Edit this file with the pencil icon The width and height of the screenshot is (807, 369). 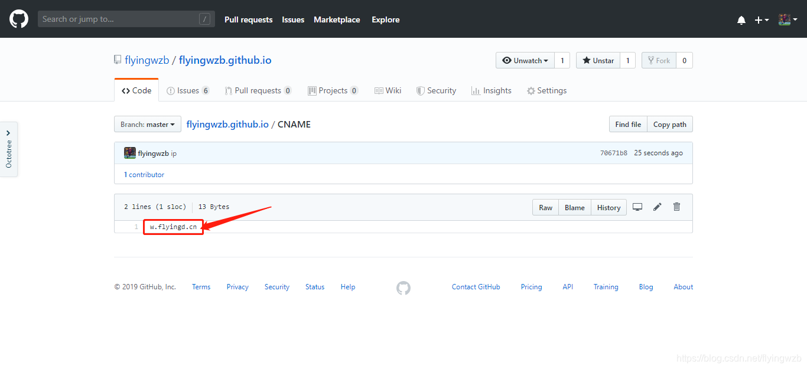point(657,207)
